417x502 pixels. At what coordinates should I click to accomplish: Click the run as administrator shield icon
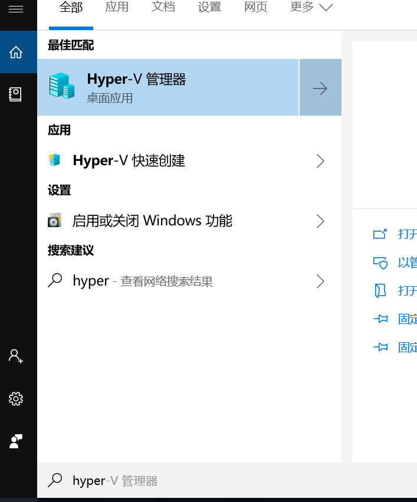(380, 263)
